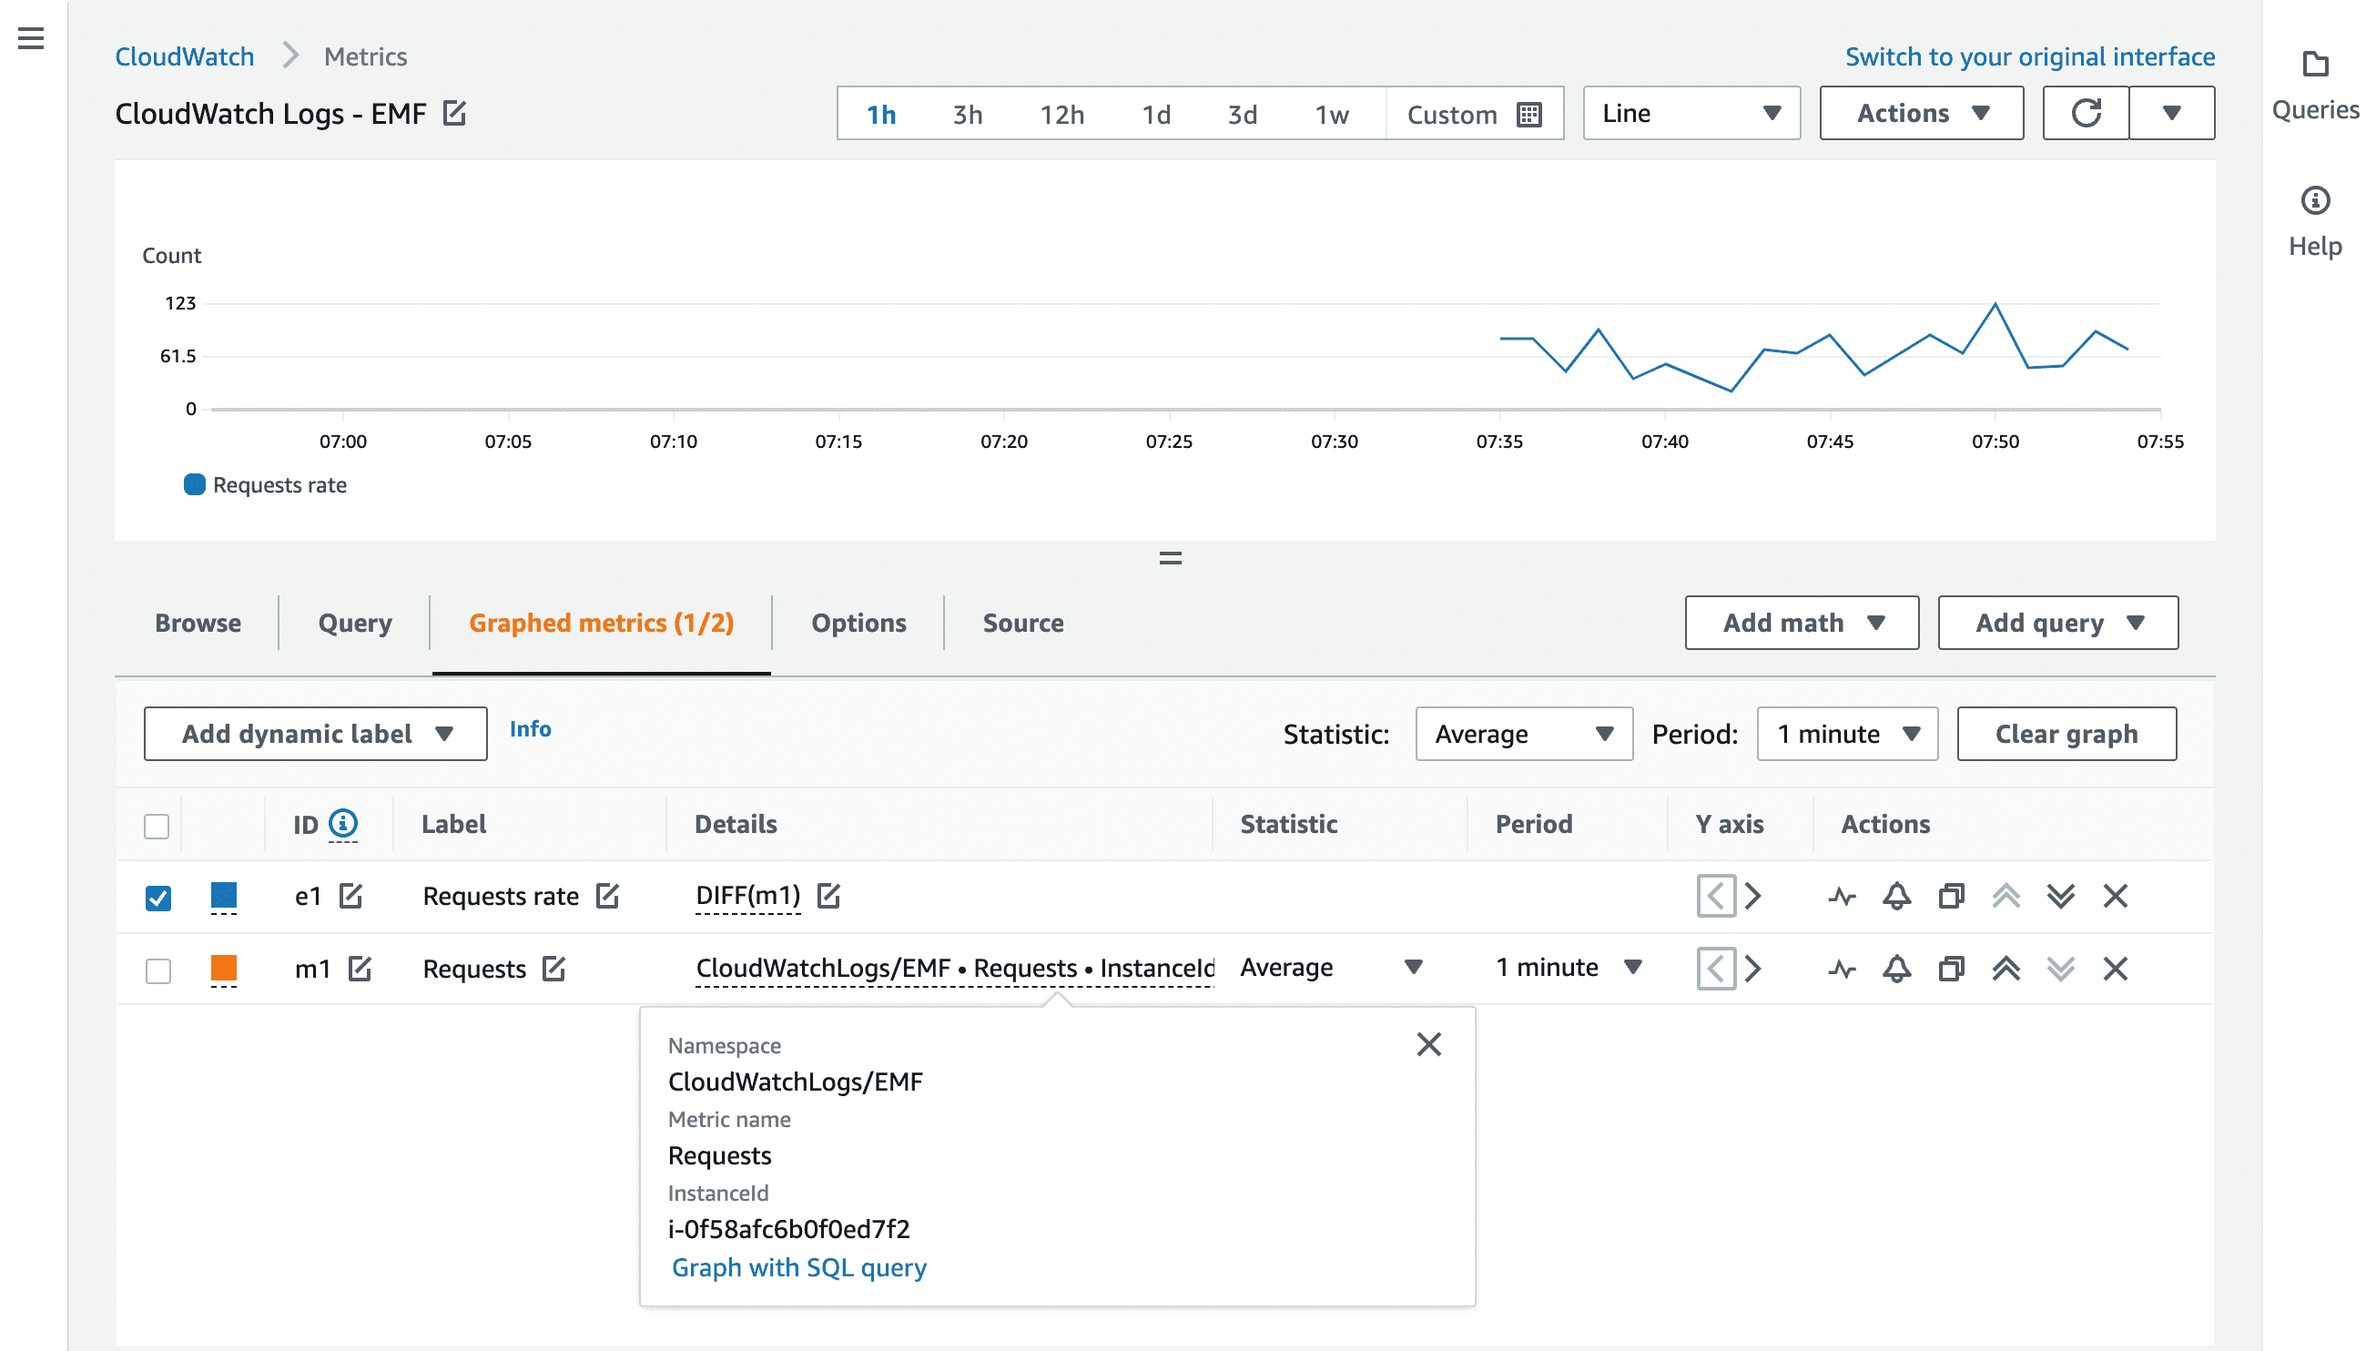Set m1 Y axis to right
The width and height of the screenshot is (2366, 1351).
tap(1752, 970)
